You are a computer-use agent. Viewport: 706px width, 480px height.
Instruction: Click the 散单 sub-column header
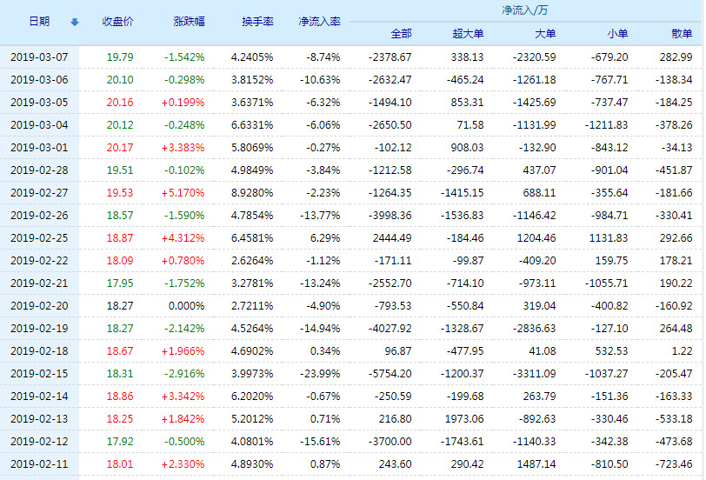tap(682, 34)
